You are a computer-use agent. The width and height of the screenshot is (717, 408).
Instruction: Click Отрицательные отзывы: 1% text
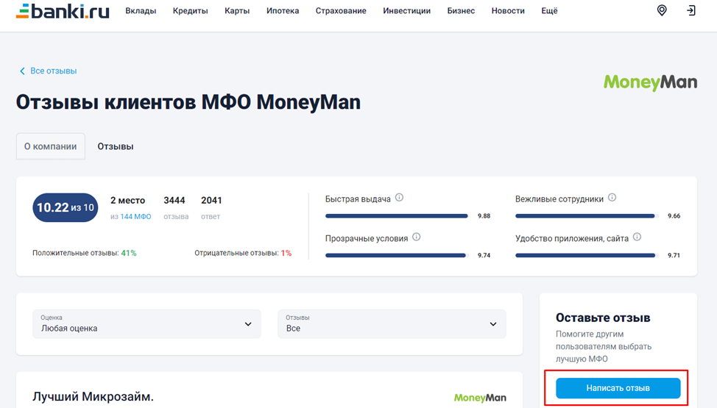(243, 253)
